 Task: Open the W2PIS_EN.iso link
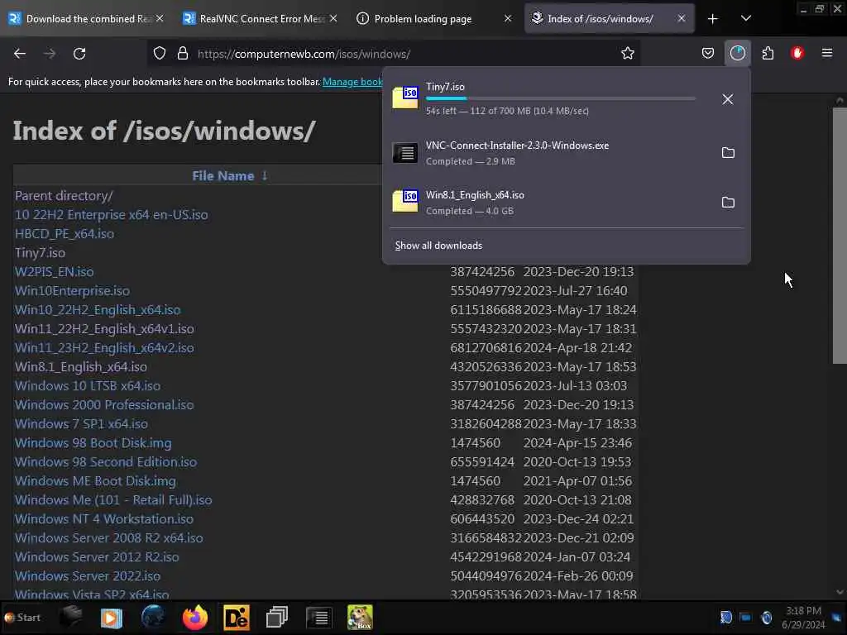click(x=54, y=271)
